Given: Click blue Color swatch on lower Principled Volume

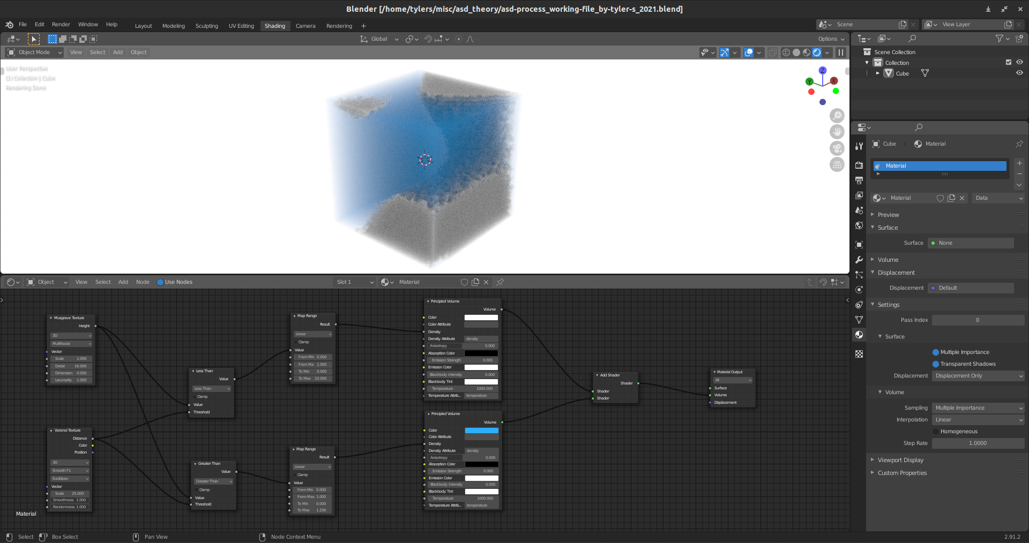Looking at the screenshot, I should (481, 431).
